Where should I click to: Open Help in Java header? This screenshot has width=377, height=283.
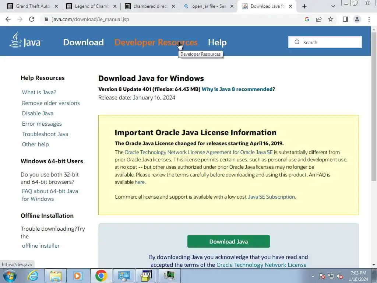click(x=217, y=42)
